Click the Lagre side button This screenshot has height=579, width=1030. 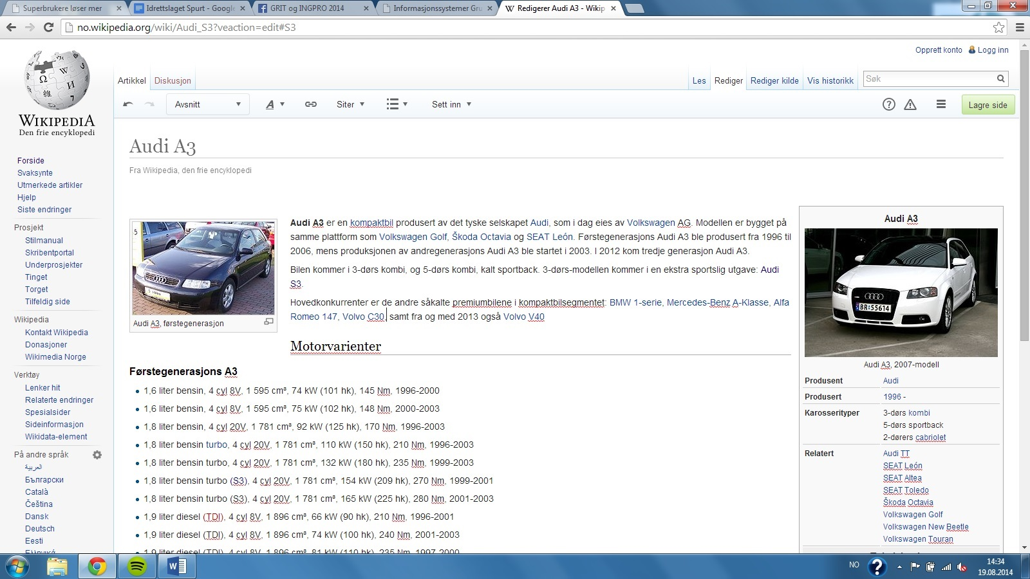(x=988, y=105)
